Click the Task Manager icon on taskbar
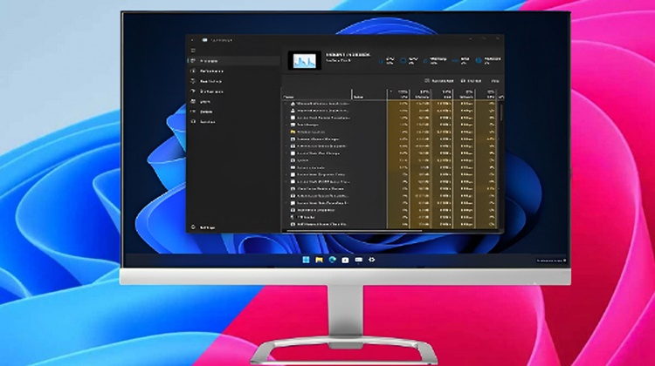Viewport: 655px width, 366px height. [358, 260]
